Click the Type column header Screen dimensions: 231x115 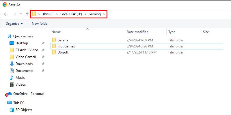coord(172,32)
